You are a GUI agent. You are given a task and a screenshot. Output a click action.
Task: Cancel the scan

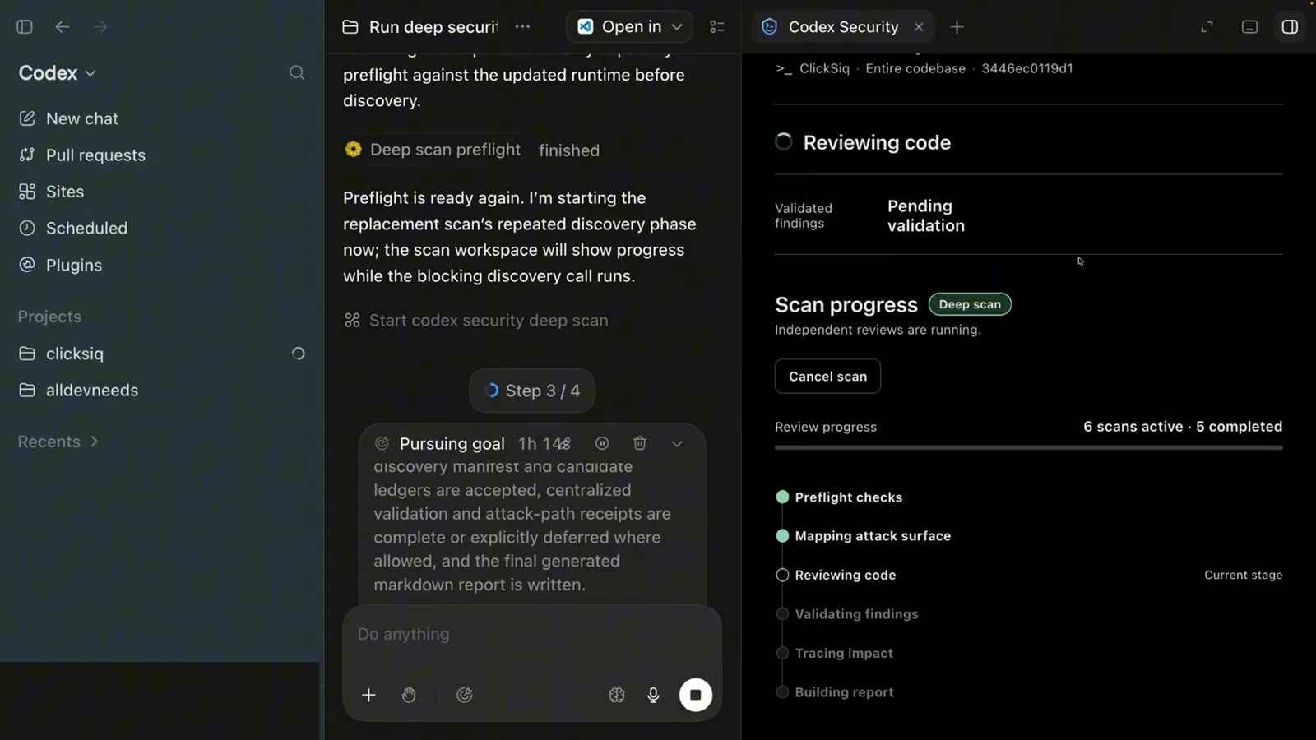(x=827, y=377)
